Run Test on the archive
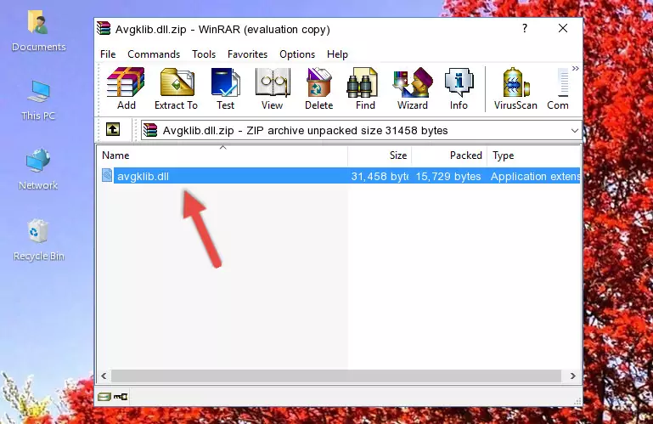 (225, 89)
